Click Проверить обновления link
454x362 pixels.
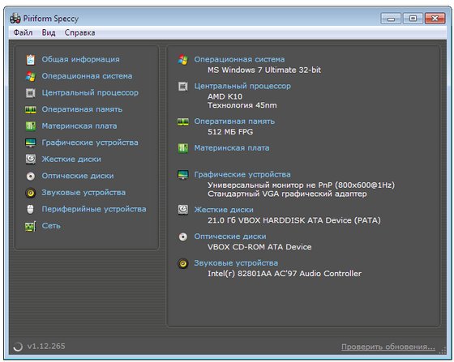(388, 347)
